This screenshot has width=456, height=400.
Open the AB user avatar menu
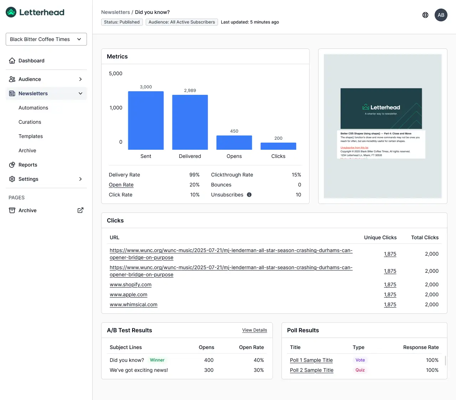(x=441, y=15)
